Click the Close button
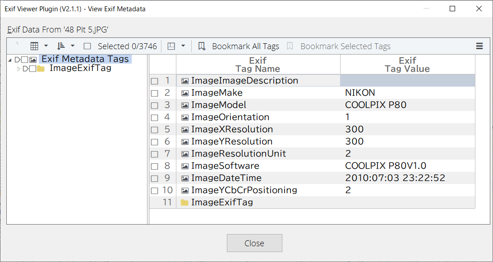Image resolution: width=493 pixels, height=262 pixels. click(254, 243)
